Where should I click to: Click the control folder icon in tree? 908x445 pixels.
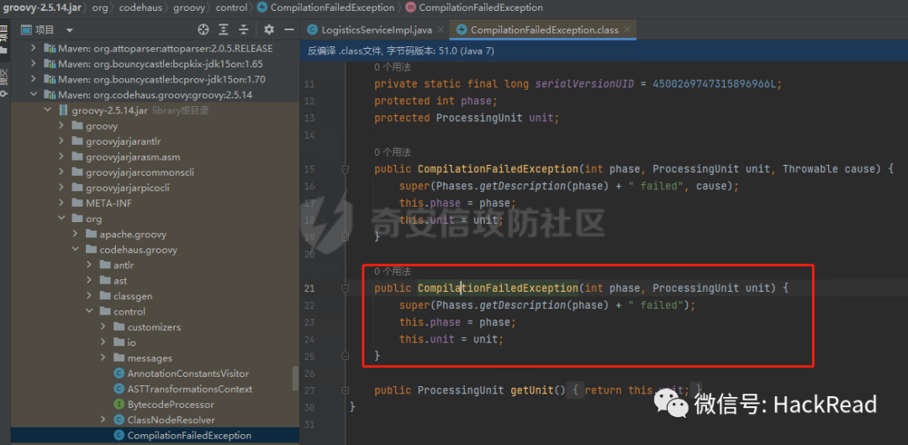pos(105,312)
